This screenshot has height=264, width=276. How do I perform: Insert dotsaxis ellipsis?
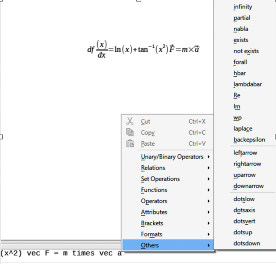[x=245, y=210]
